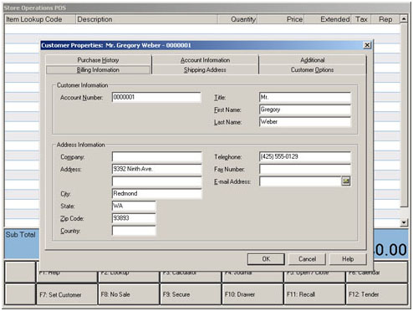Viewport: 413px width, 311px height.
Task: Click the Extended column header
Action: (328, 19)
